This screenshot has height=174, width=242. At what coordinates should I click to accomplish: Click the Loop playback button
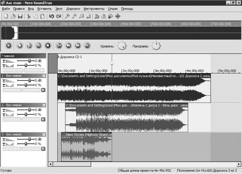38,46
